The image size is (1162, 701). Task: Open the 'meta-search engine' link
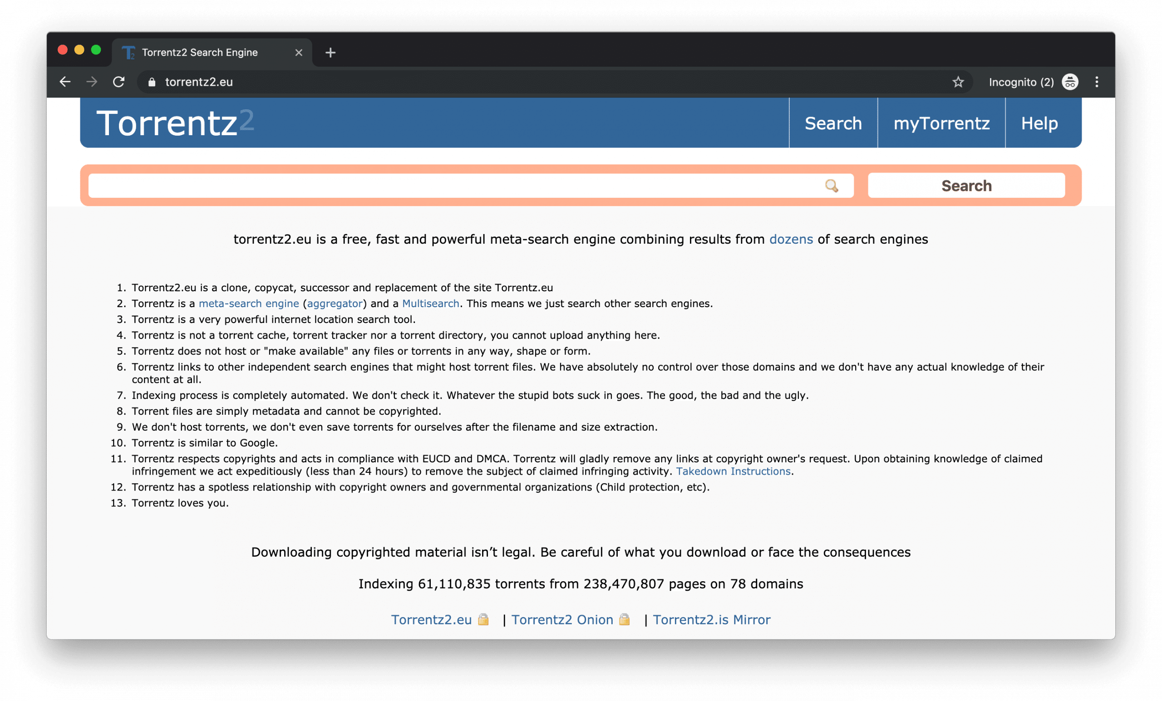(x=249, y=303)
